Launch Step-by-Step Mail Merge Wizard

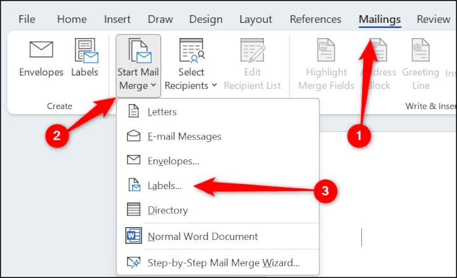pos(223,261)
